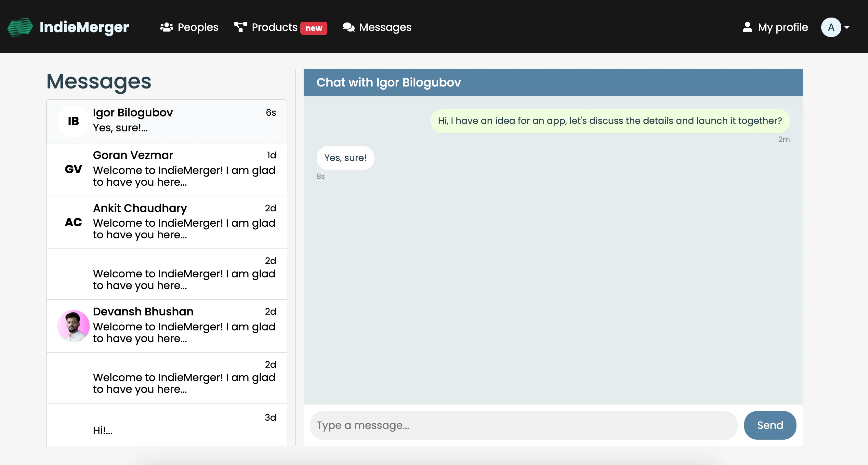
Task: Click the 1d timestamp on Goran Vezmar row
Action: point(271,155)
